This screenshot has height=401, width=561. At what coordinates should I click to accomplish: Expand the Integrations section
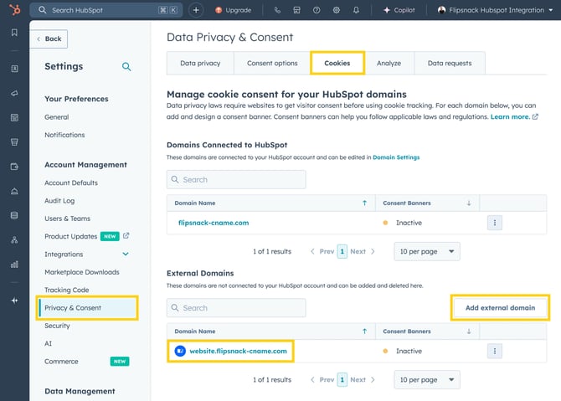(x=126, y=254)
